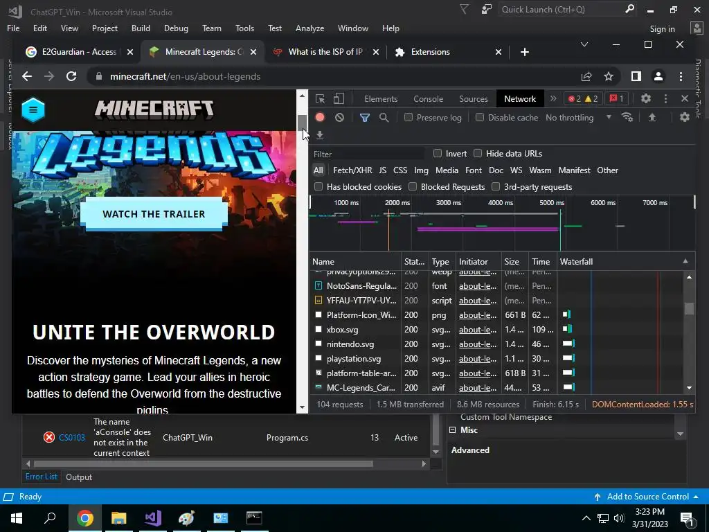Screen dimensions: 709x532
Task: Enable the Disable cache checkbox
Action: (x=480, y=117)
